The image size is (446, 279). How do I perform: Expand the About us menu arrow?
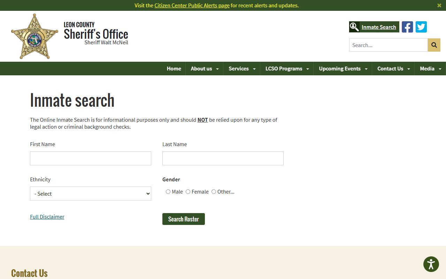(217, 69)
